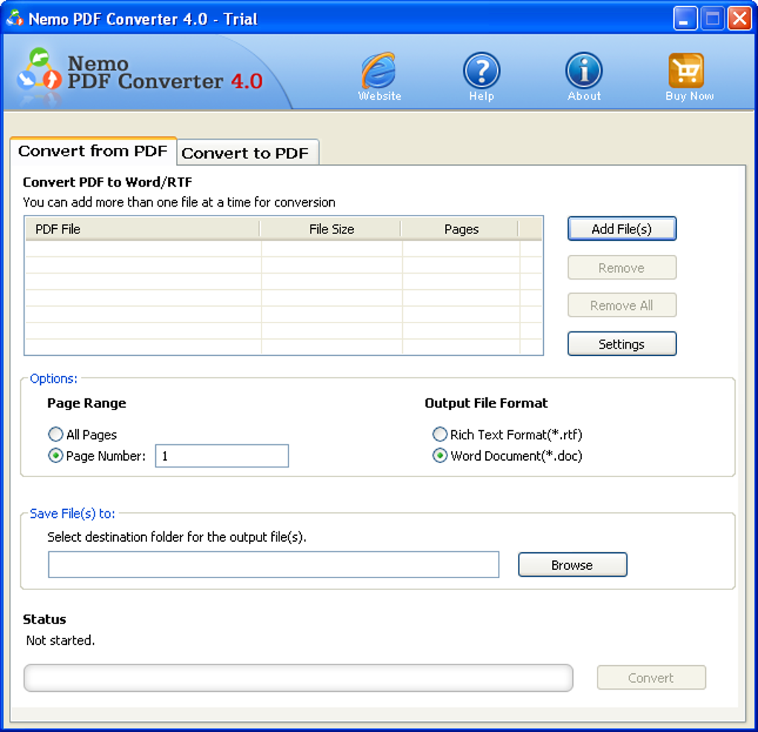
Task: Click the Page Number input field
Action: [222, 456]
